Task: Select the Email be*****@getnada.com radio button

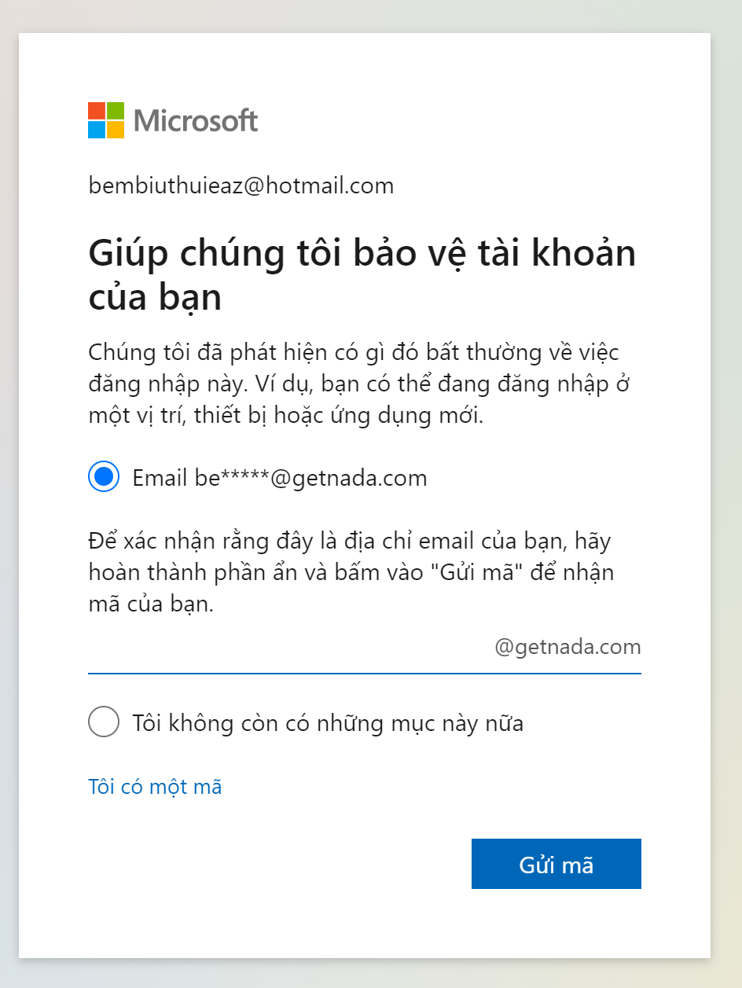Action: click(104, 477)
